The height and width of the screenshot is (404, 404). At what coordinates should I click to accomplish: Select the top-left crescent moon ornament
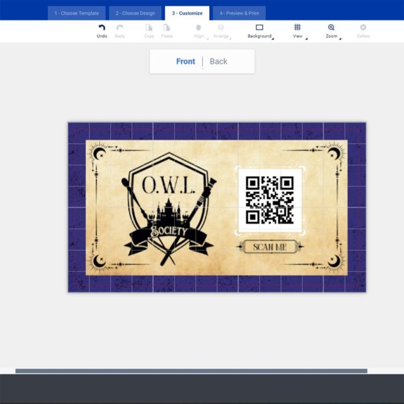tap(99, 153)
